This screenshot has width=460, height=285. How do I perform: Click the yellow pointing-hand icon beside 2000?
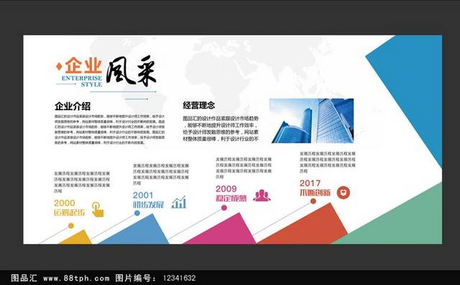pos(98,209)
